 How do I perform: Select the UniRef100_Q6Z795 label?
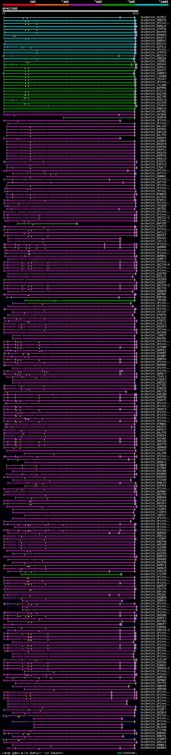pyautogui.click(x=153, y=97)
